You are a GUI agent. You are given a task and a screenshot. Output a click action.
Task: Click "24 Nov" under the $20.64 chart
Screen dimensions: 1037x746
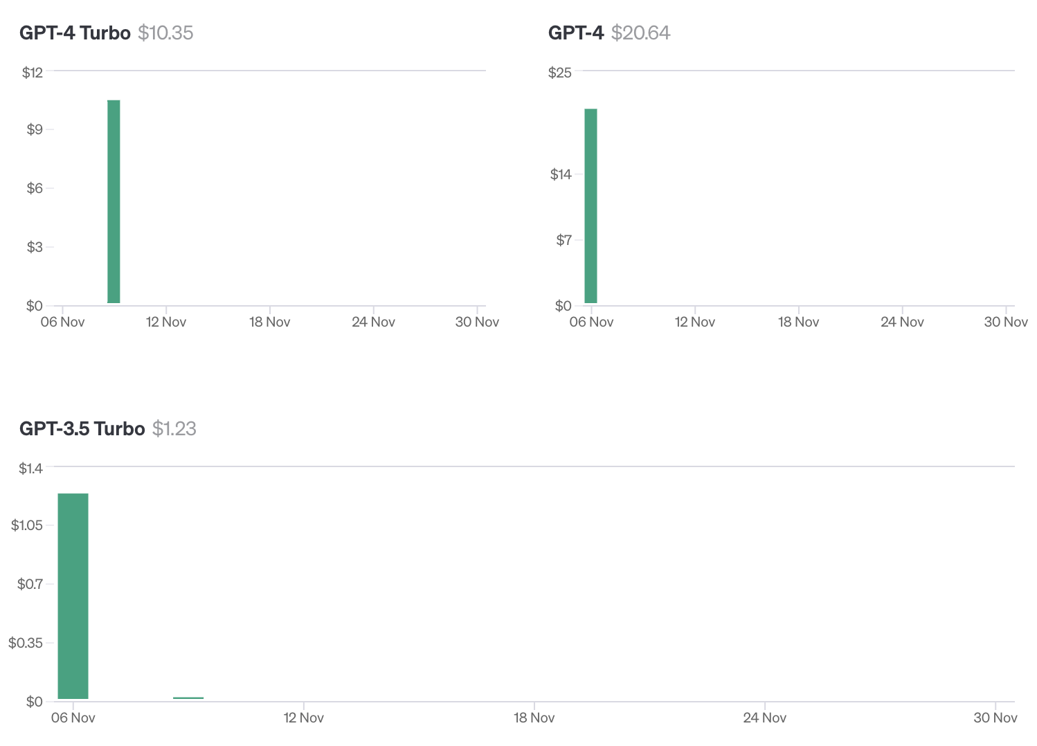[x=902, y=322]
